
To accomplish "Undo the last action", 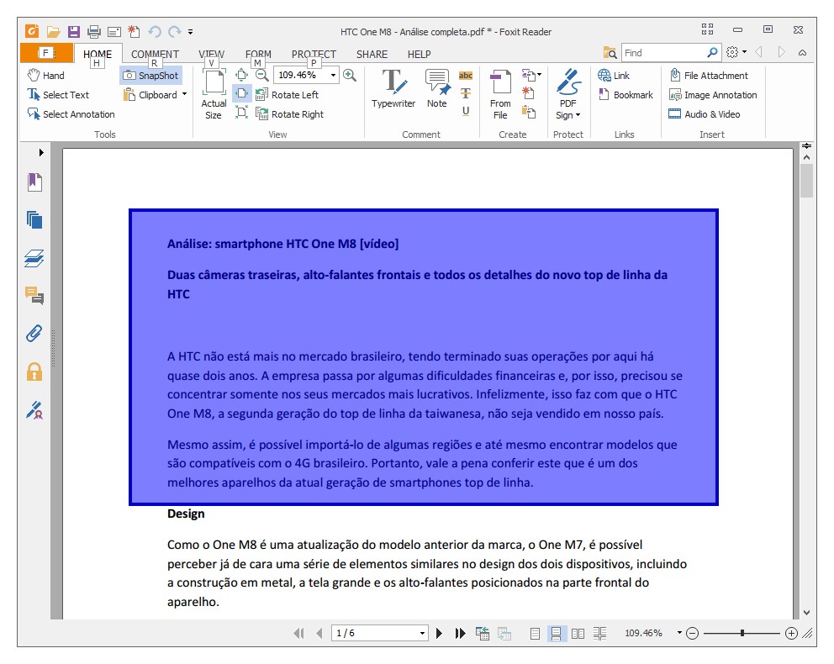I will [154, 32].
